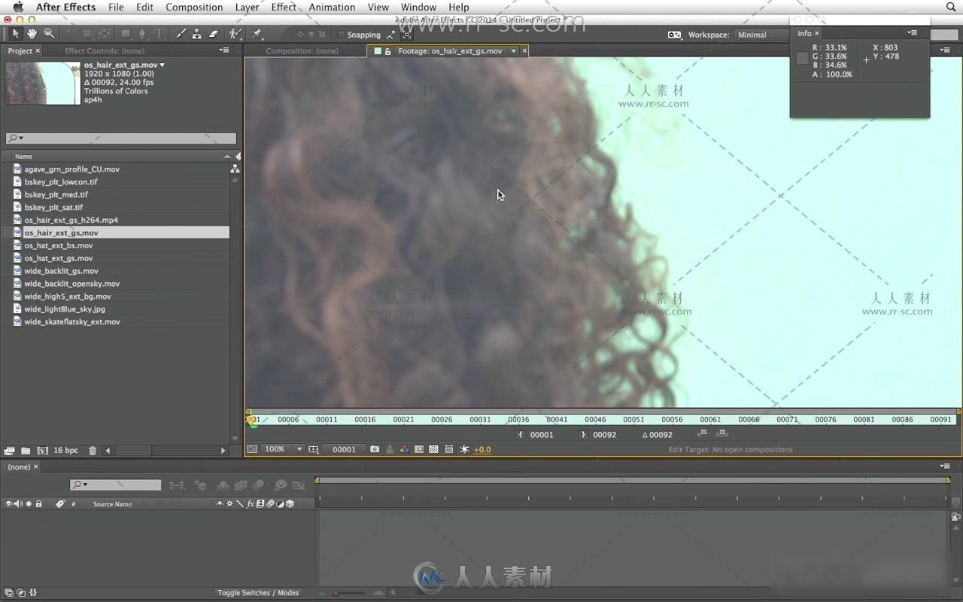
Task: Open the Composition menu
Action: (x=194, y=7)
